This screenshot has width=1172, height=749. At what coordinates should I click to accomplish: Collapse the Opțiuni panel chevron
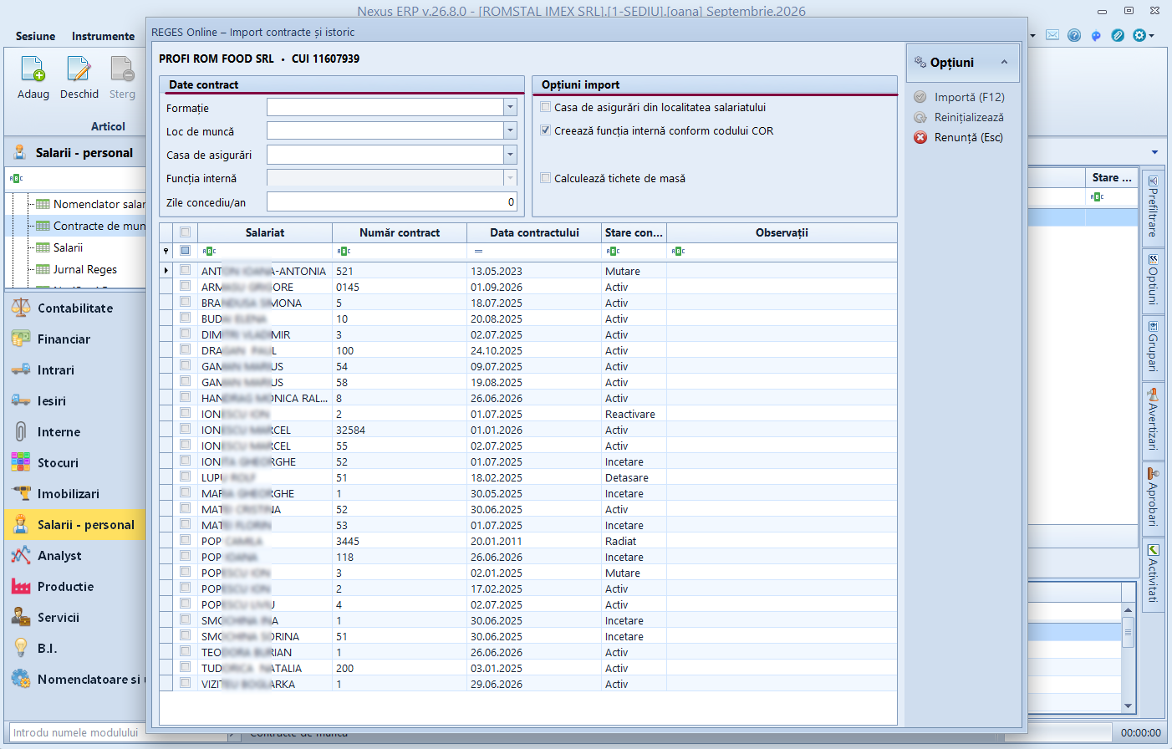pos(1004,63)
